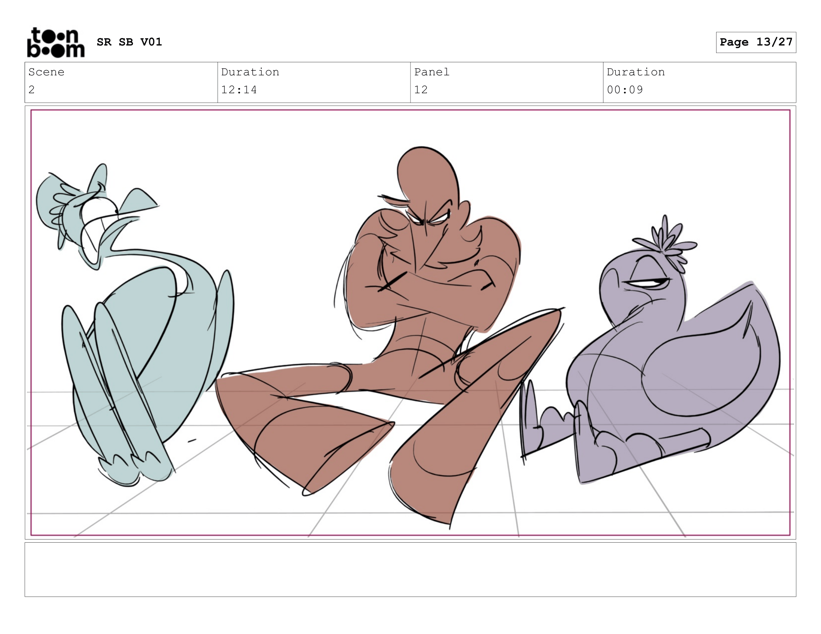Click the panel number 12 value

click(421, 90)
